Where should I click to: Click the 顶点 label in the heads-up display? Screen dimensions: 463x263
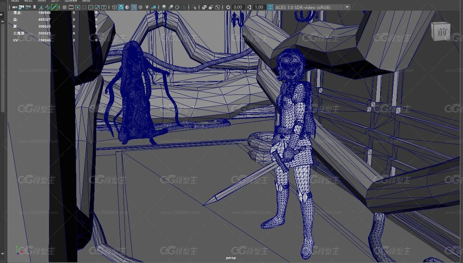pos(17,12)
